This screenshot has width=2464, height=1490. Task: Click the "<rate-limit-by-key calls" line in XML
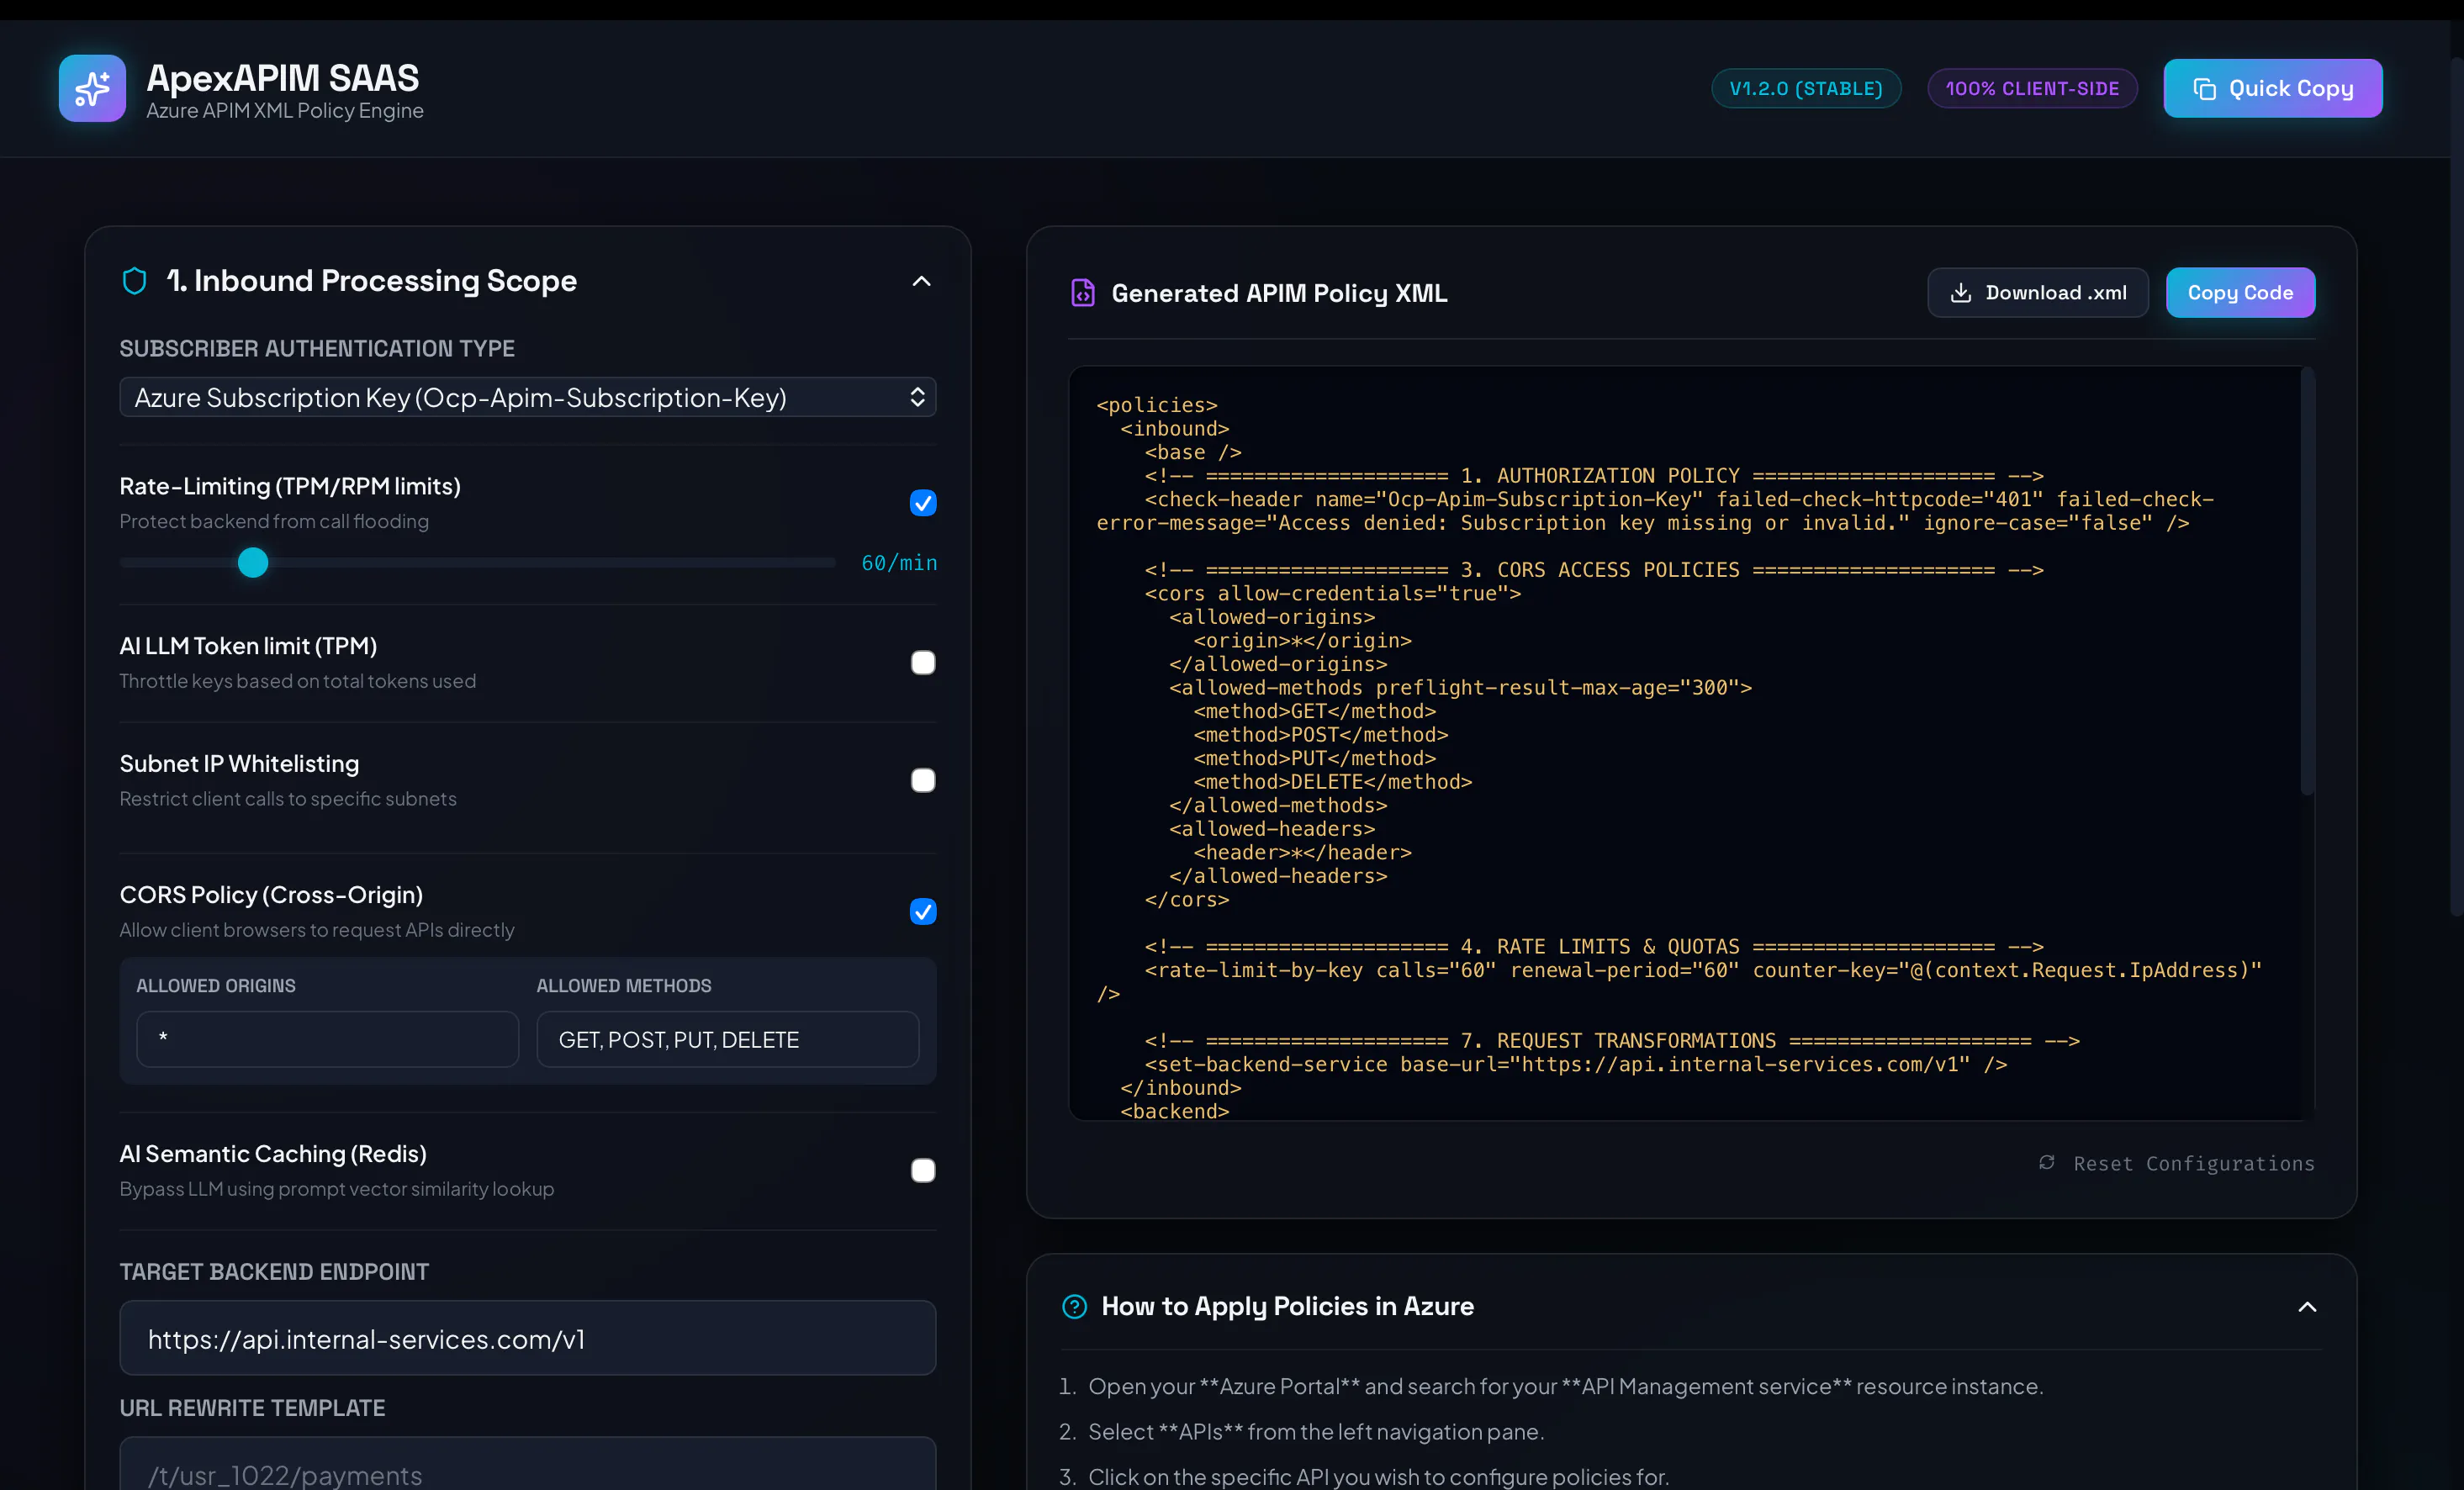(1679, 981)
